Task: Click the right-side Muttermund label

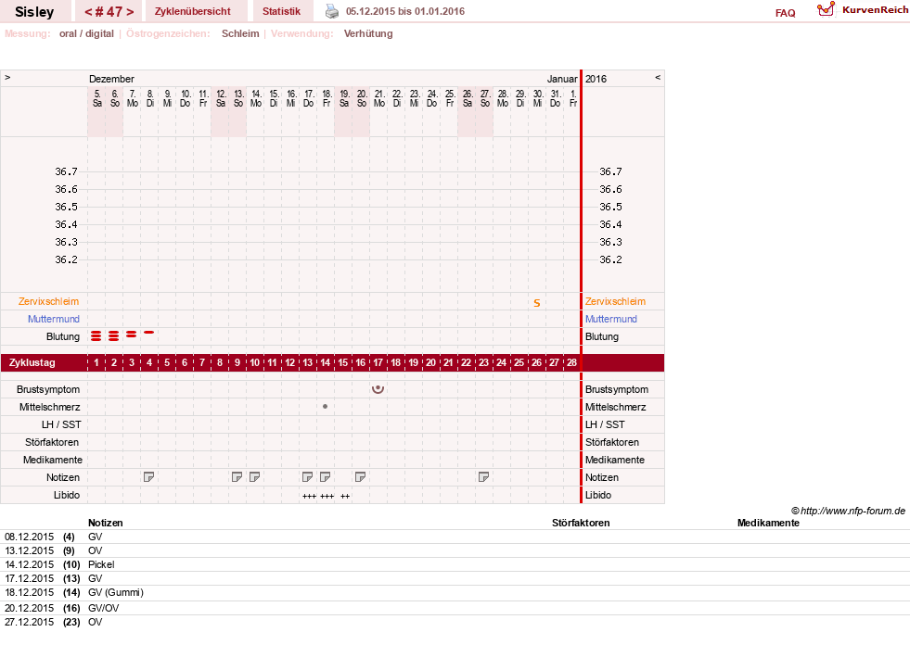Action: [611, 319]
